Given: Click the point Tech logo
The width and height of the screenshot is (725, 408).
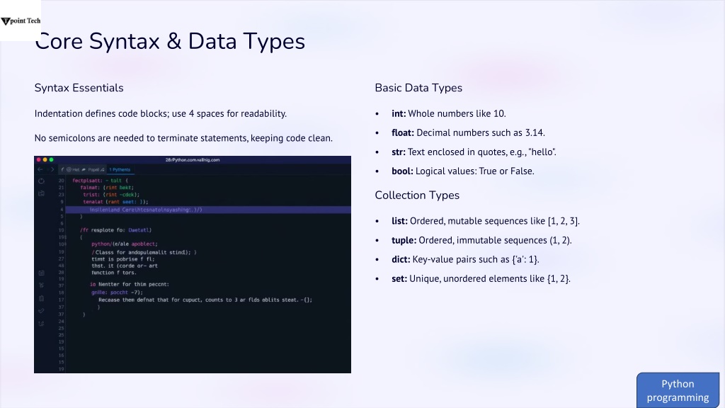Looking at the screenshot, I should [21, 21].
